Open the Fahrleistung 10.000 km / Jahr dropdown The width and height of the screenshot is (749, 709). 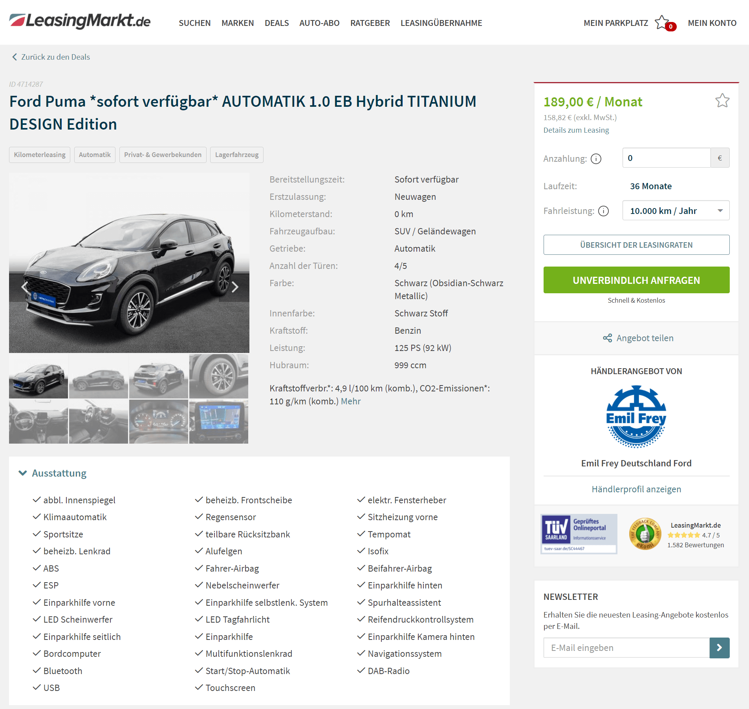(676, 211)
